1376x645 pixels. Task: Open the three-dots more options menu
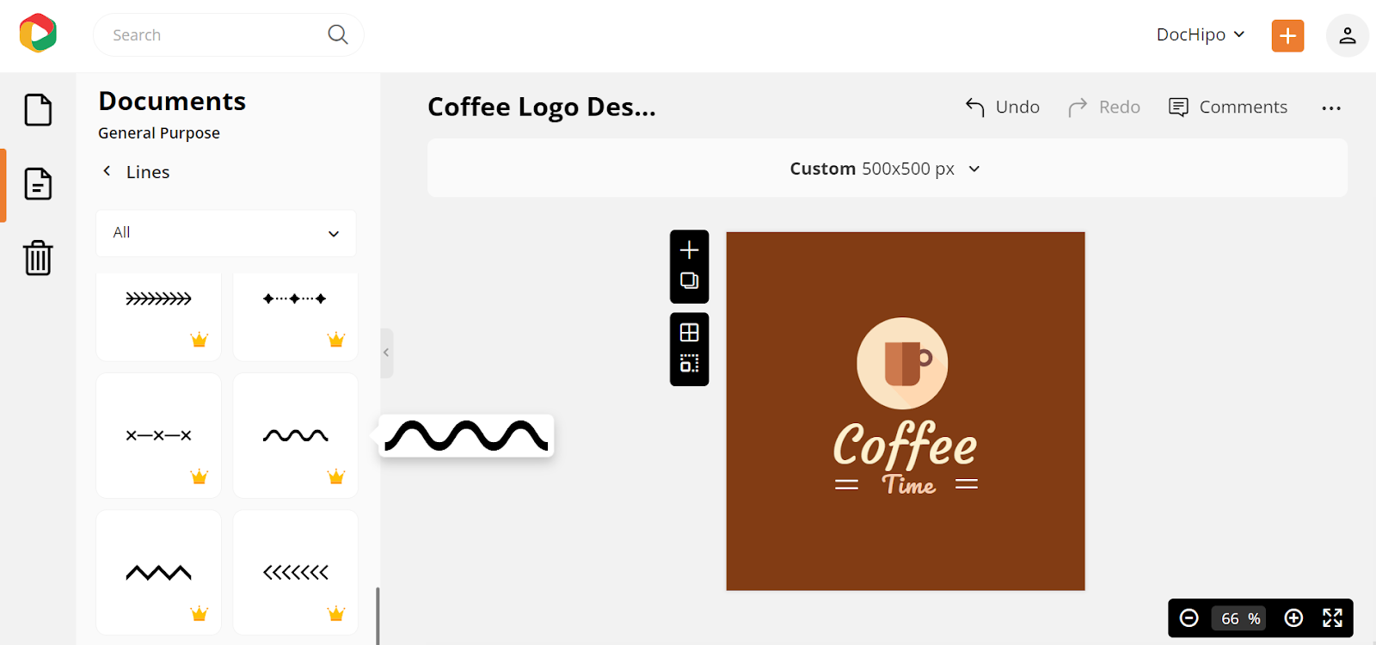tap(1331, 107)
